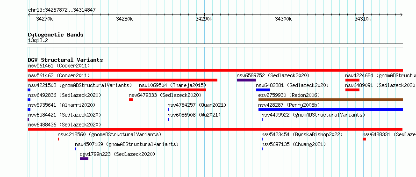
Task: Click the nsv6488331 variant label
Action: point(389,134)
